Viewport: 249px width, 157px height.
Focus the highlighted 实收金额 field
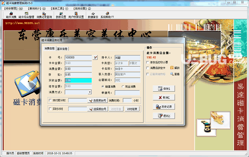[x=78, y=80]
